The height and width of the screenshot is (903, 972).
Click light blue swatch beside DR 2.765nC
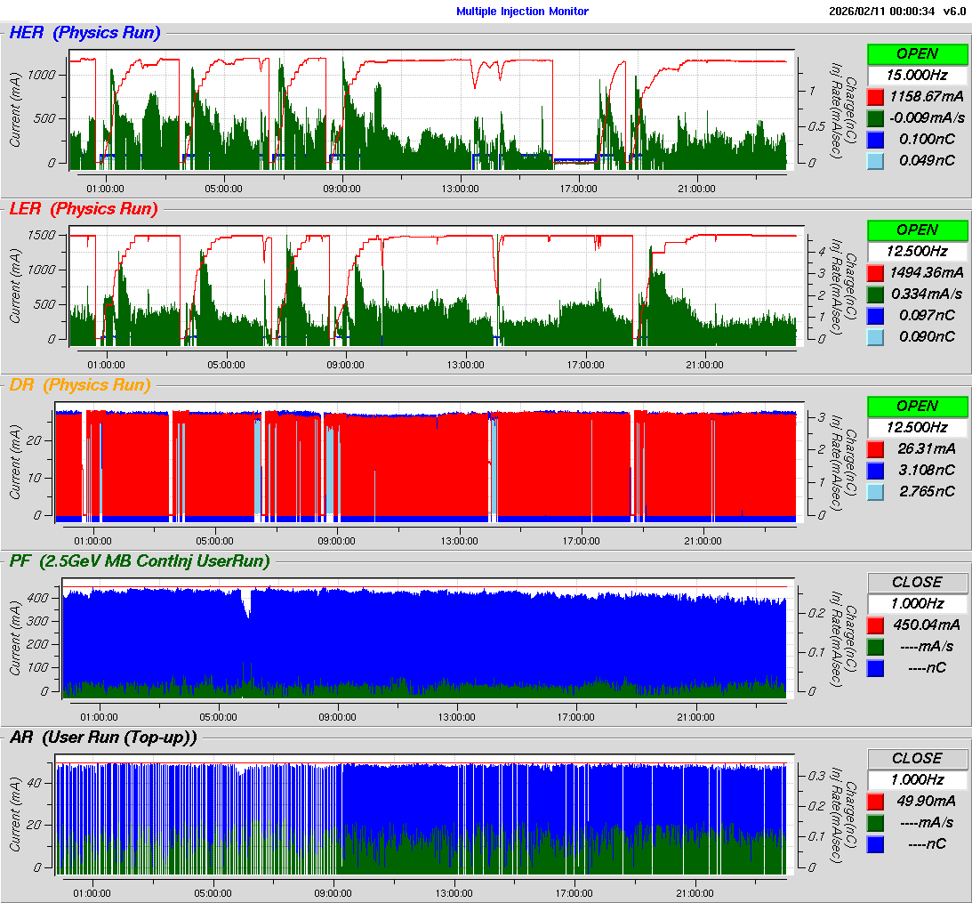[x=875, y=491]
